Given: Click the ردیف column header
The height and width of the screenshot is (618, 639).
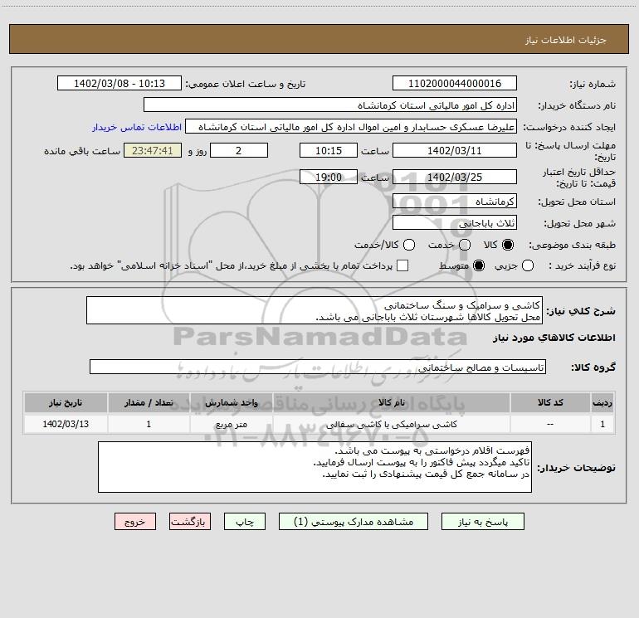Looking at the screenshot, I should coord(602,403).
